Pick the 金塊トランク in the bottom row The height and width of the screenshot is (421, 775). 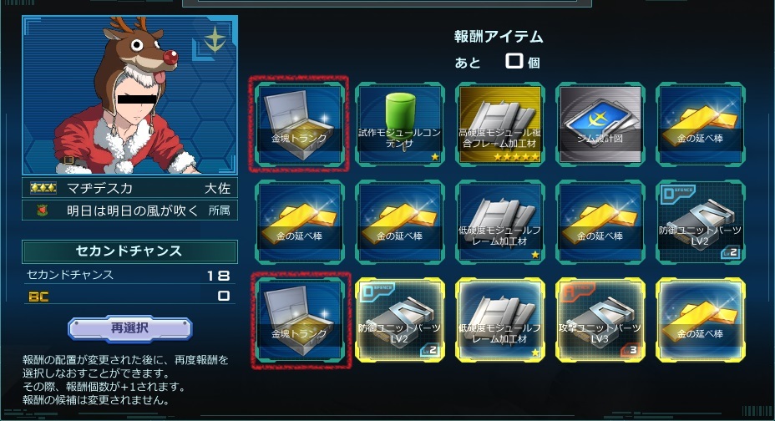point(300,320)
